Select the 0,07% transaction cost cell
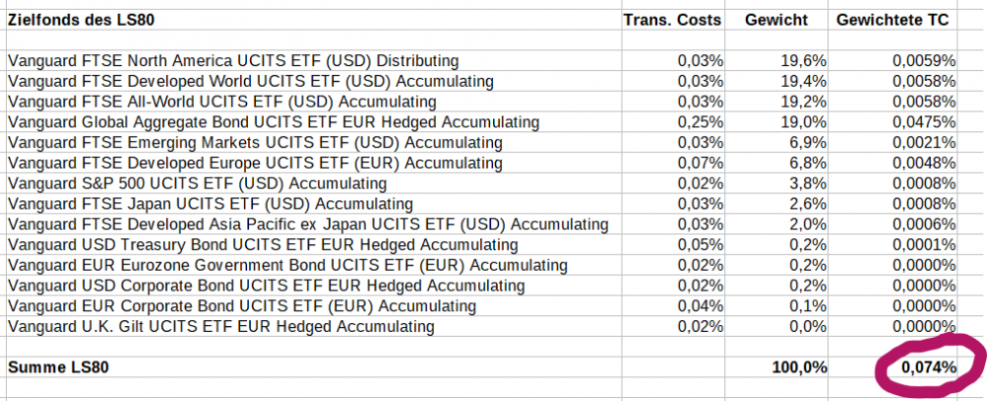988x401 pixels. tap(700, 163)
